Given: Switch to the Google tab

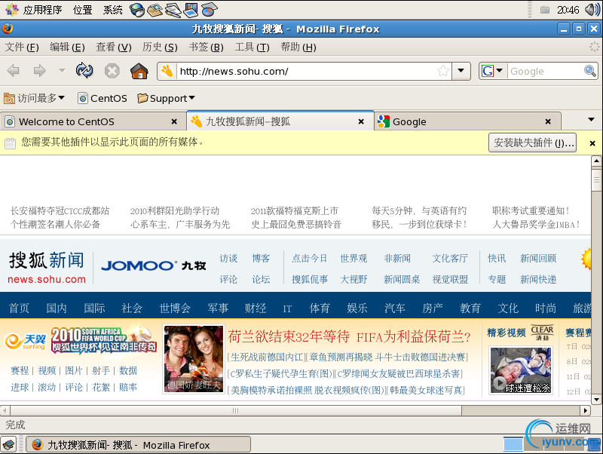Looking at the screenshot, I should click(x=467, y=121).
